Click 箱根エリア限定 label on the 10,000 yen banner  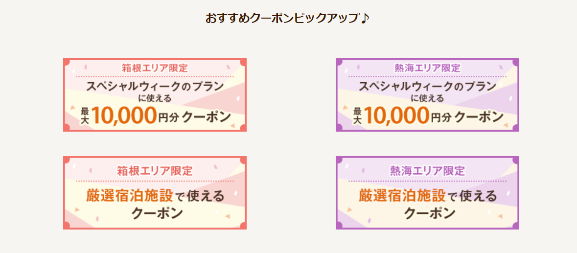155,69
